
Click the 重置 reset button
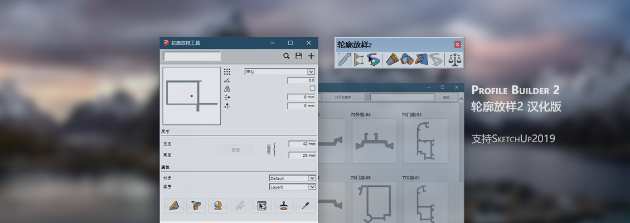coord(235,149)
